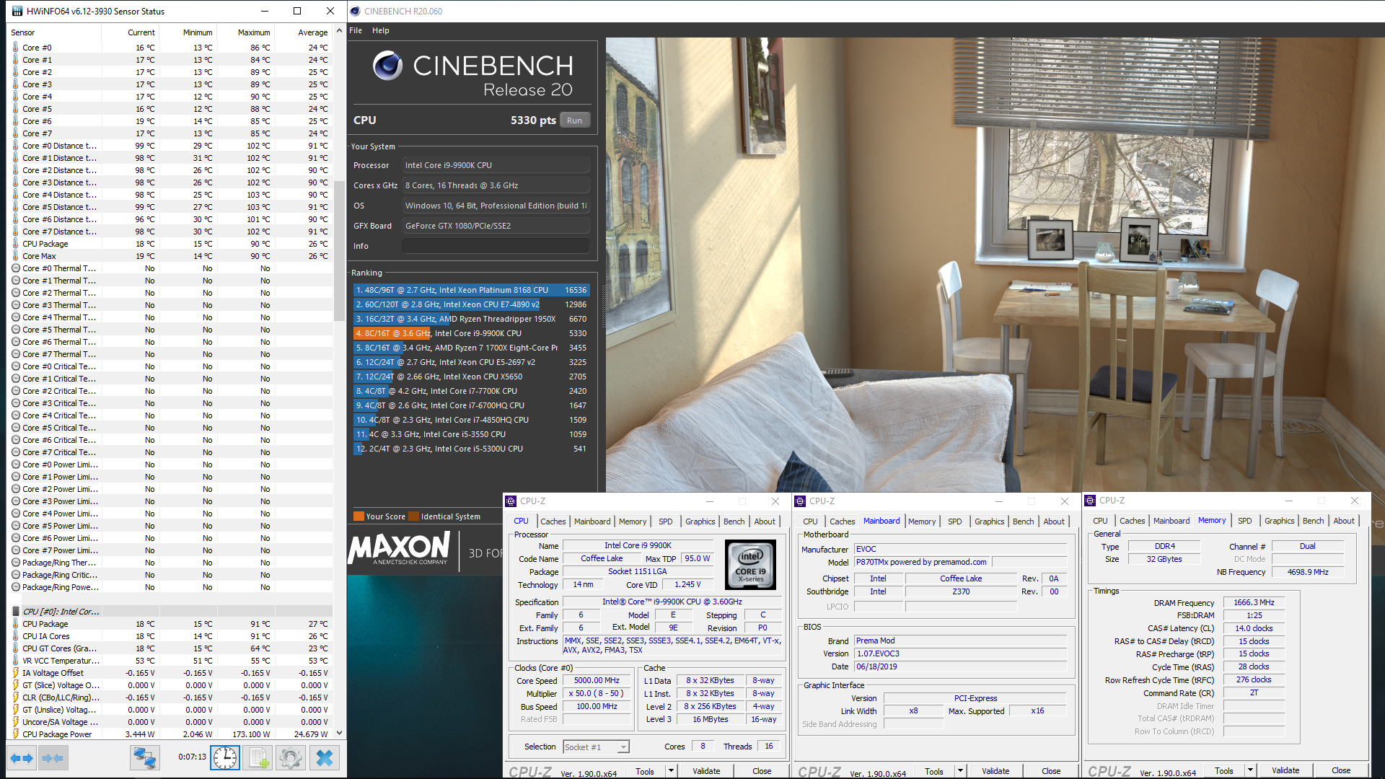Viewport: 1385px width, 779px height.
Task: Click Close button in CPU-Z Memory window
Action: (1341, 770)
